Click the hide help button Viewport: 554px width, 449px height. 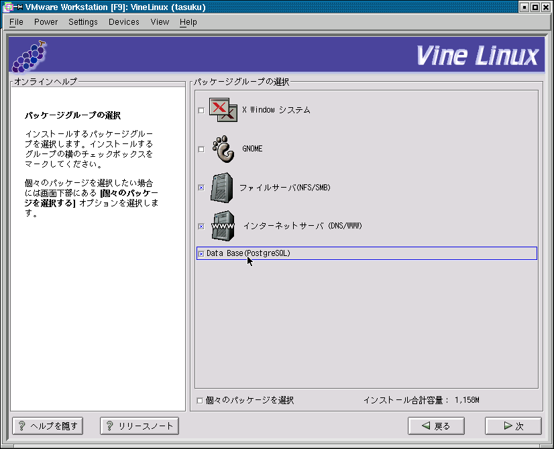tap(46, 426)
